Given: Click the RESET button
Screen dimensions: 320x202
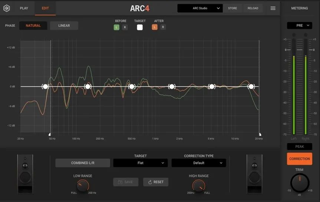Looking at the screenshot, I should point(156,182).
